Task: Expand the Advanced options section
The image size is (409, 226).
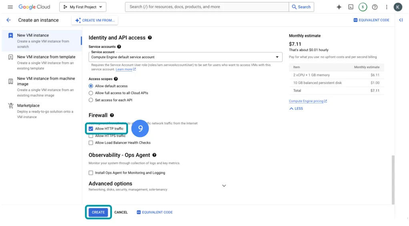Action: 224,186
